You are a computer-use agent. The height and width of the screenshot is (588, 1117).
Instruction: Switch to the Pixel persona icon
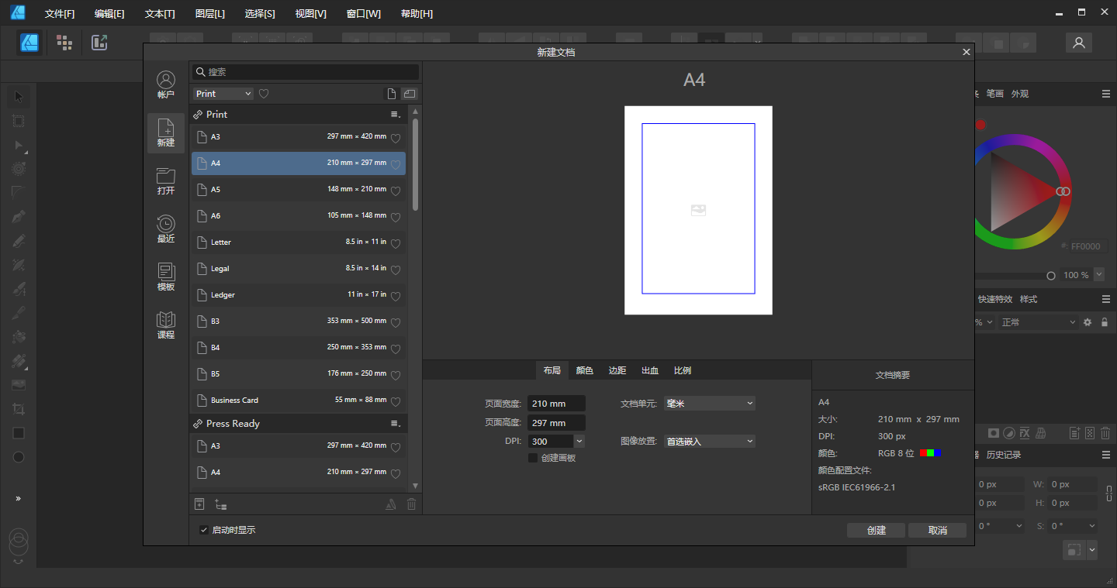(x=64, y=43)
